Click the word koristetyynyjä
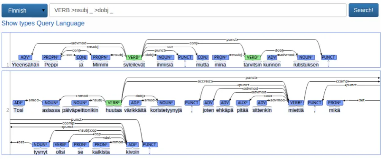The height and width of the screenshot is (159, 381). point(166,110)
